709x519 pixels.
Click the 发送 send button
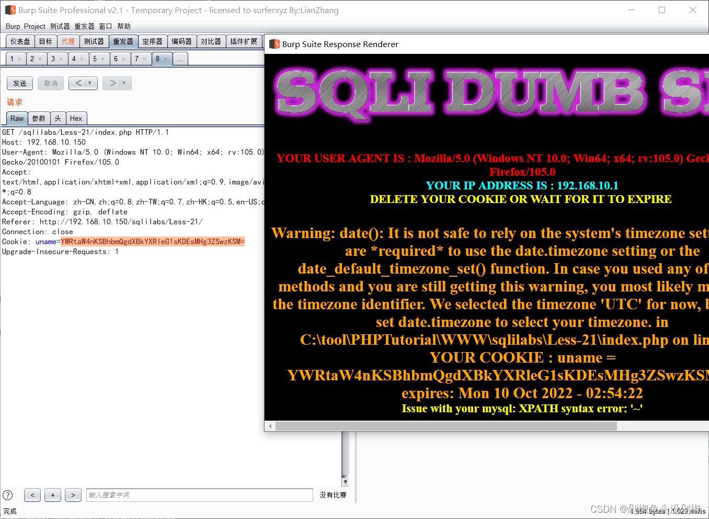[x=20, y=83]
